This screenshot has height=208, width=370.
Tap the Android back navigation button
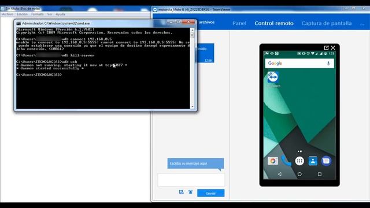280,174
